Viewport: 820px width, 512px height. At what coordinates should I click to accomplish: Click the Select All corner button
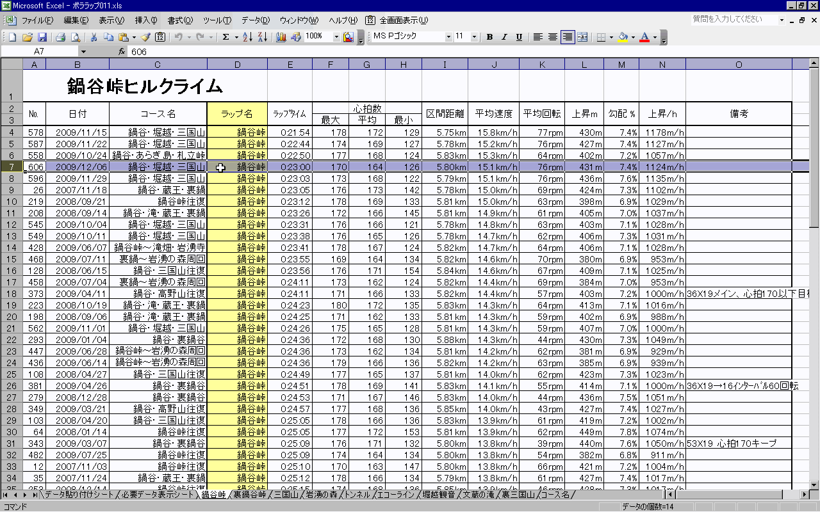click(x=11, y=64)
